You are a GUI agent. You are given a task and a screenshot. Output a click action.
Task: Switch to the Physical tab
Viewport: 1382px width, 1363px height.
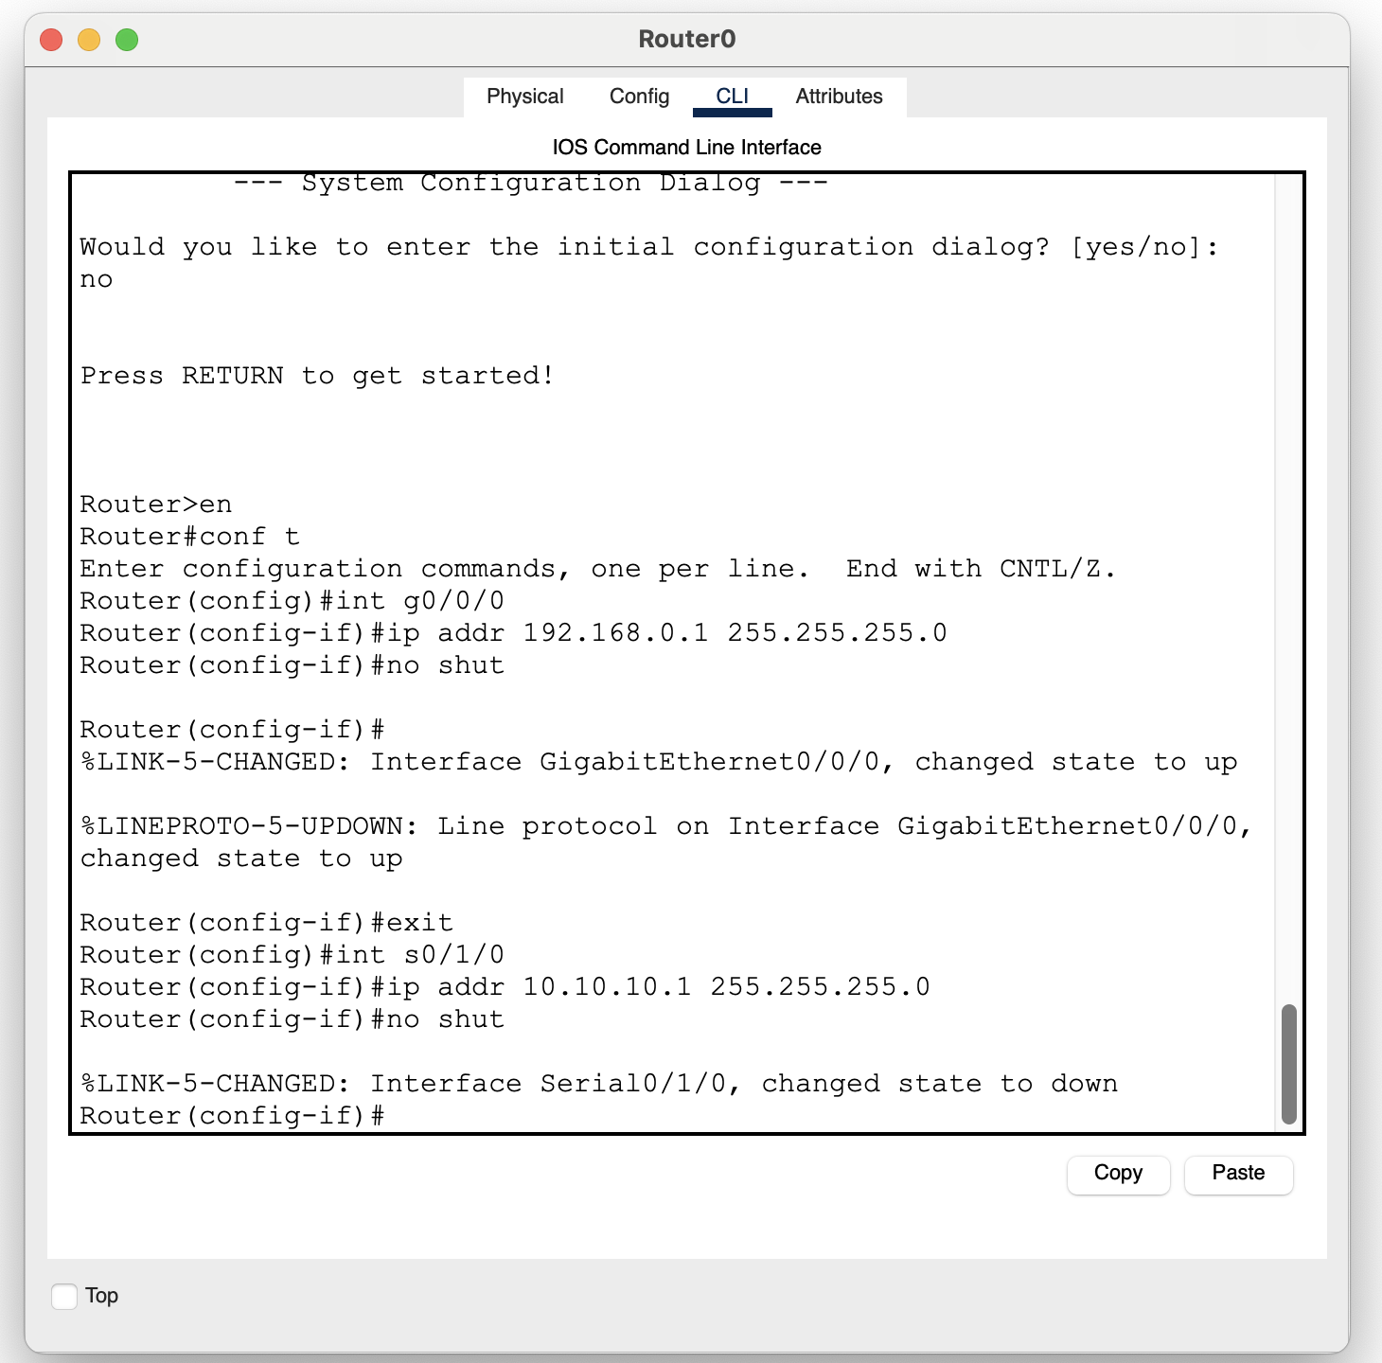click(524, 97)
